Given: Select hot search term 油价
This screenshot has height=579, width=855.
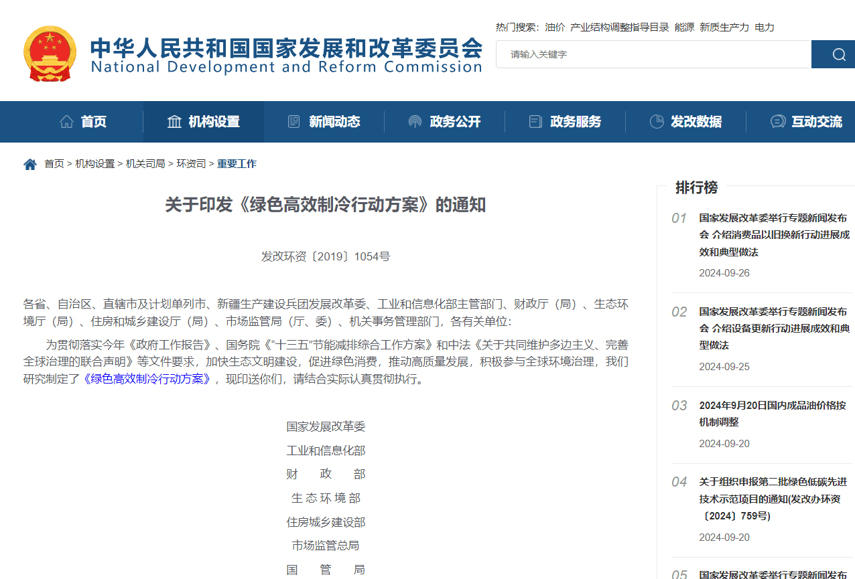Looking at the screenshot, I should (555, 27).
